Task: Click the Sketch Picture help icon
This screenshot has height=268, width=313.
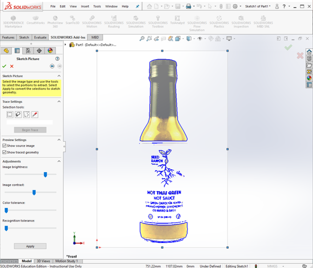Action: [x=57, y=59]
